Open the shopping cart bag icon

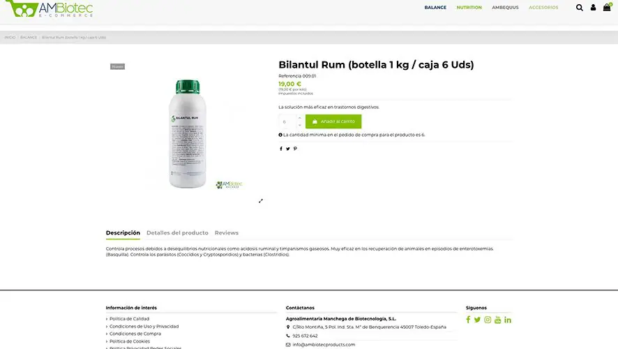click(607, 7)
